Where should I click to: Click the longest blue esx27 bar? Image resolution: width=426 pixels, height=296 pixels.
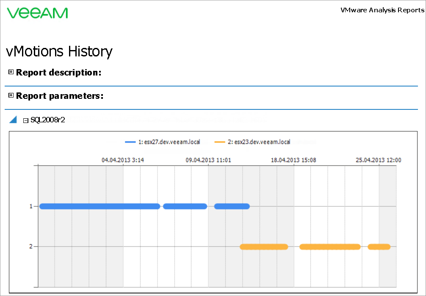100,206
